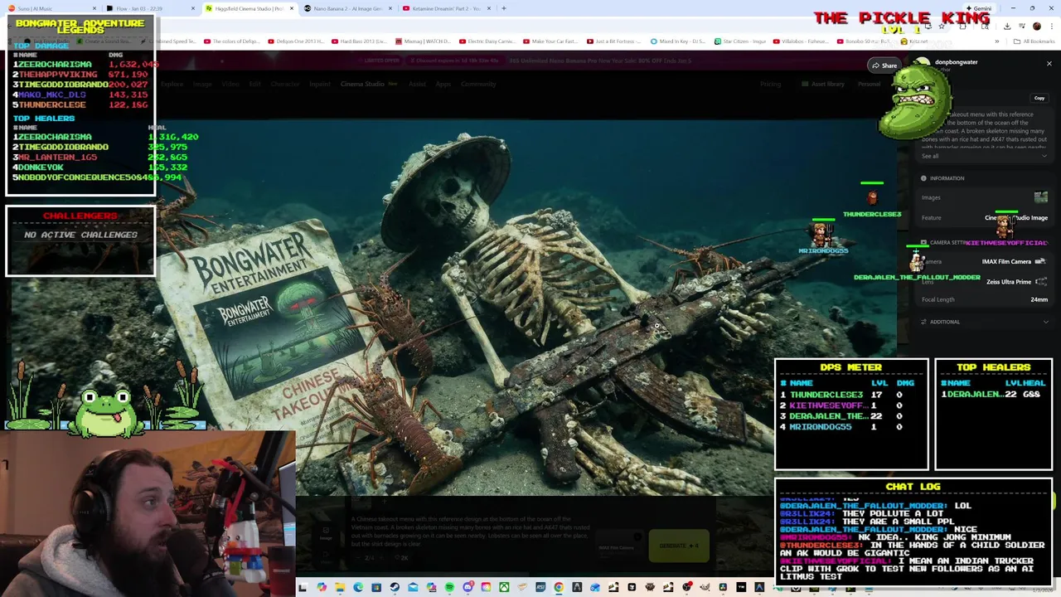Click the 24mm focal length value
The image size is (1061, 597).
tap(1039, 299)
